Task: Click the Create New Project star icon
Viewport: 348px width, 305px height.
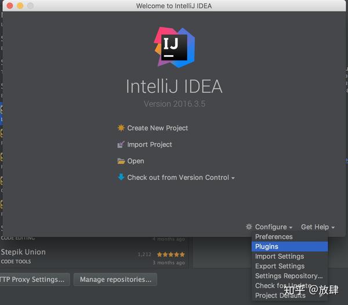Action: click(x=121, y=128)
